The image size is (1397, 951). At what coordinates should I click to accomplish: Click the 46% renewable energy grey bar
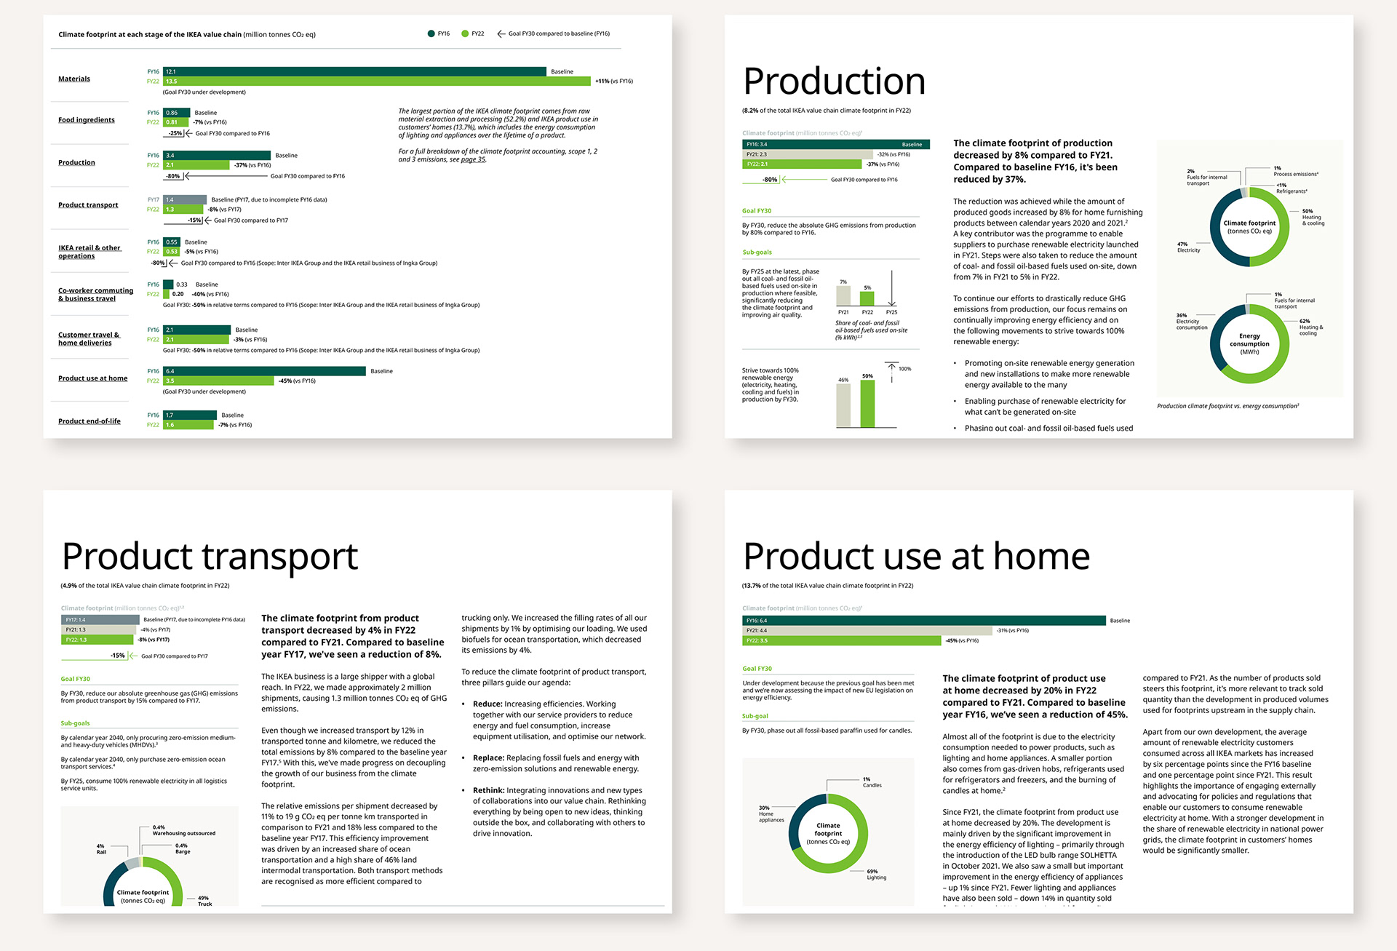[x=843, y=405]
